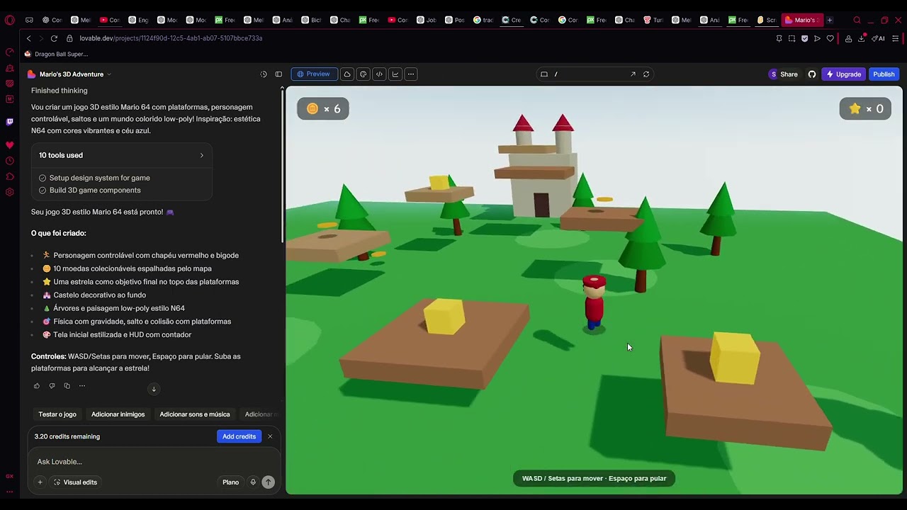Click the device size toggle icon
907x510 pixels.
[544, 74]
